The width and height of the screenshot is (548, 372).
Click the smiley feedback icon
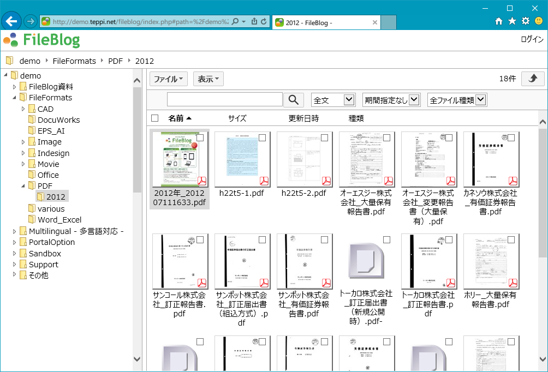[x=539, y=21]
